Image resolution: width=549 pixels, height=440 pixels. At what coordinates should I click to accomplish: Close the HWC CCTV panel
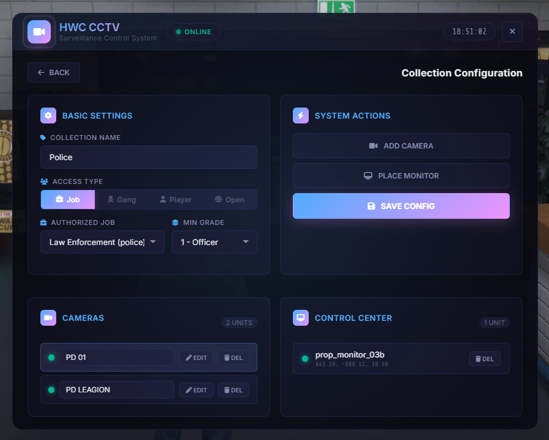(x=512, y=32)
